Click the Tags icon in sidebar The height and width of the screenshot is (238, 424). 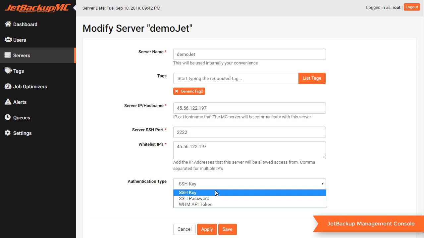8,71
